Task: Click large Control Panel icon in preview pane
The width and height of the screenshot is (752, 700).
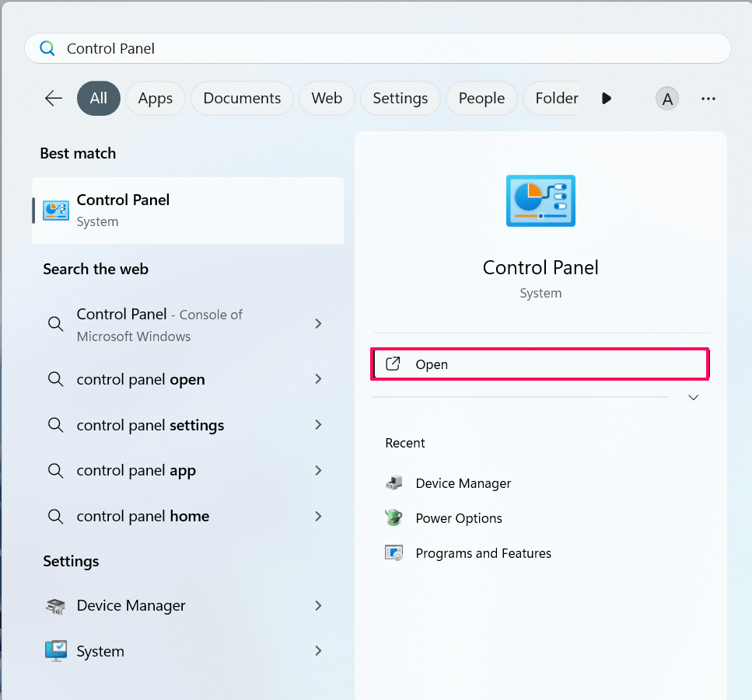Action: pyautogui.click(x=540, y=200)
